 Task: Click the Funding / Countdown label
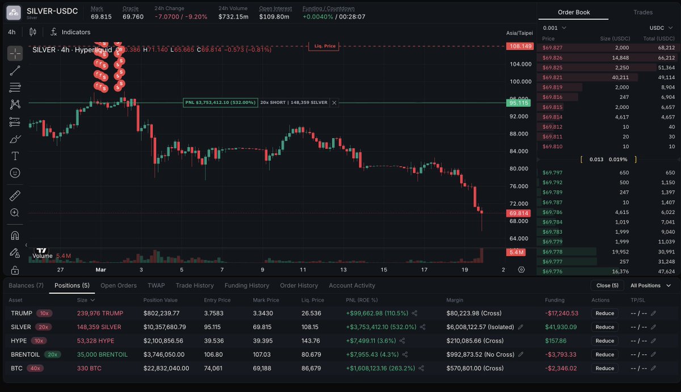pos(329,9)
